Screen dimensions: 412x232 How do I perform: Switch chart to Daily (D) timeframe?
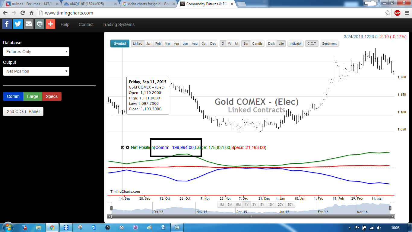[x=223, y=43]
